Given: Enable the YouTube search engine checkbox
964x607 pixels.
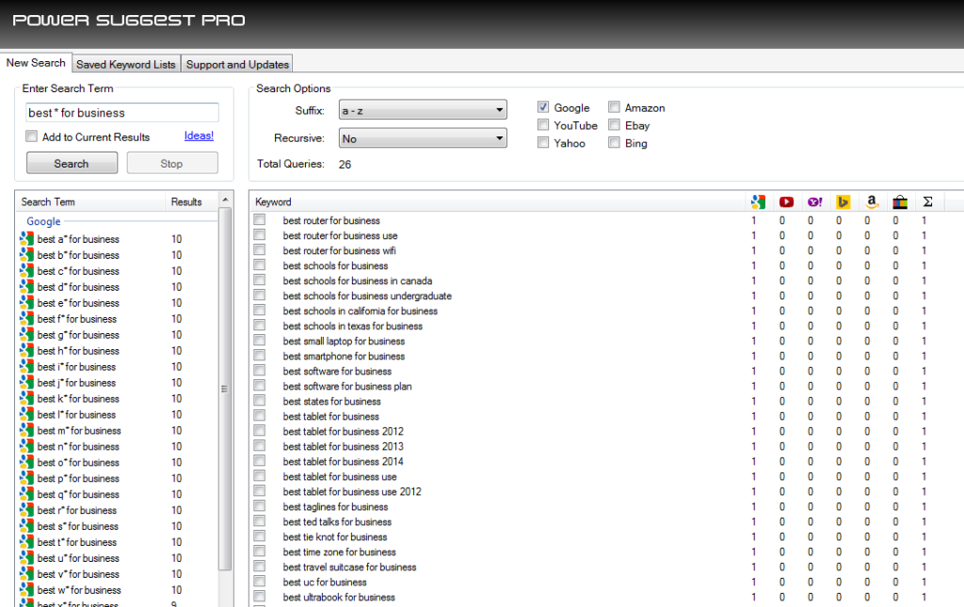Looking at the screenshot, I should (543, 125).
